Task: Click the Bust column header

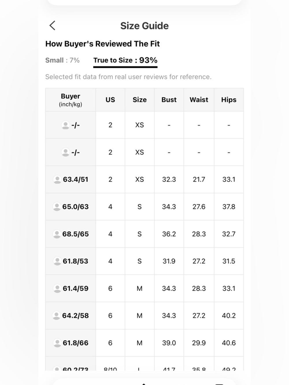Action: (169, 100)
